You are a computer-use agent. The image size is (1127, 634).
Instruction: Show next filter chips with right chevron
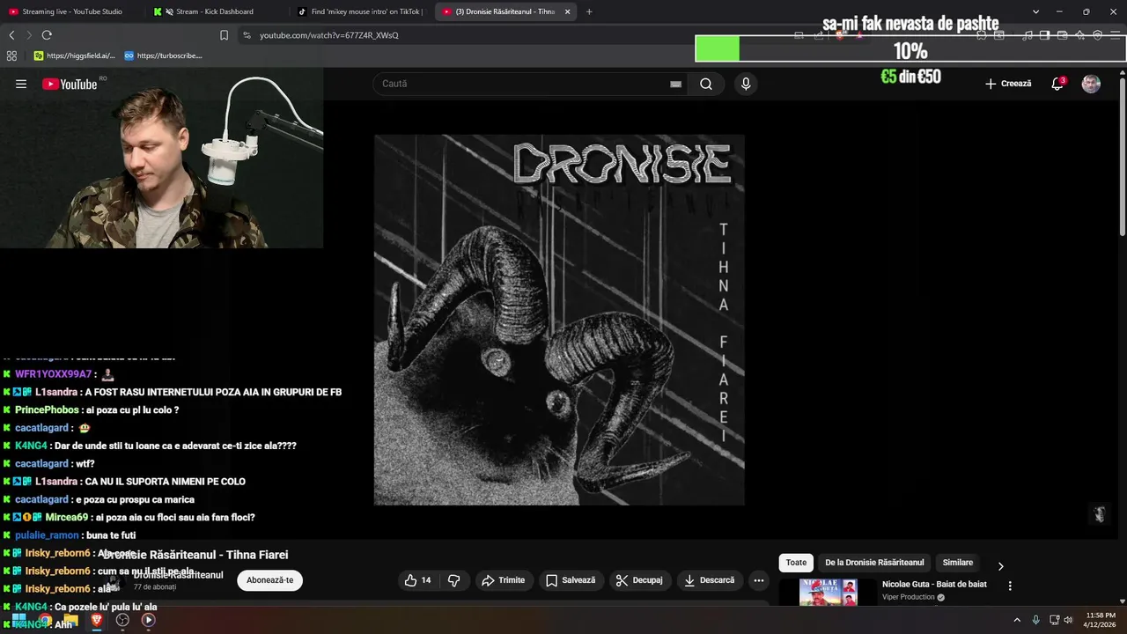1000,566
